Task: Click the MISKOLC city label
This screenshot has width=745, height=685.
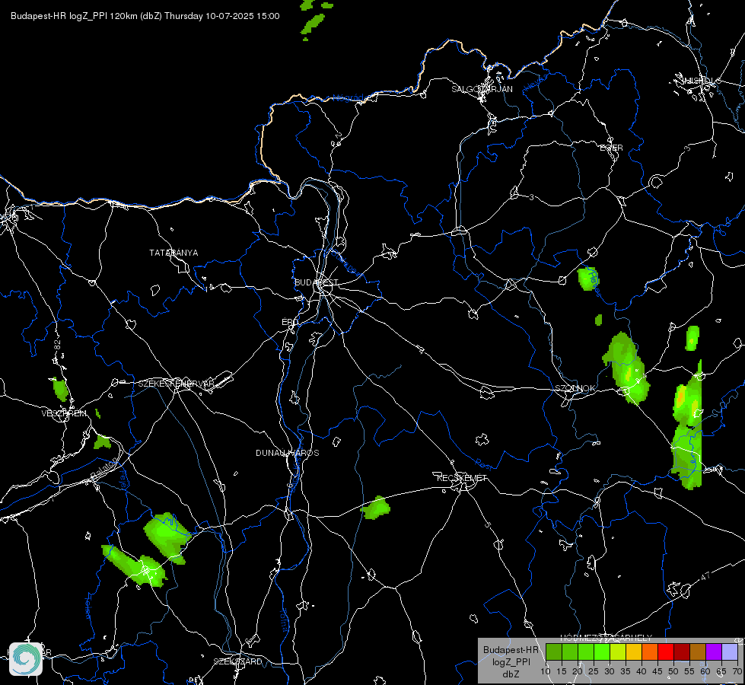Action: tap(701, 81)
